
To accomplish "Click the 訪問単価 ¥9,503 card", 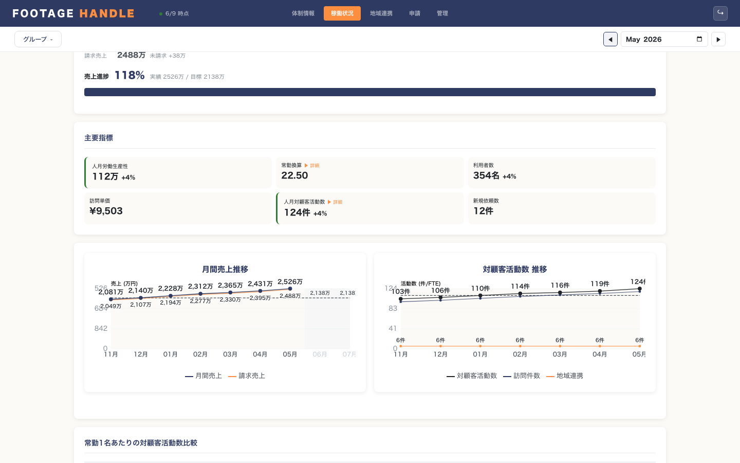I will [178, 208].
